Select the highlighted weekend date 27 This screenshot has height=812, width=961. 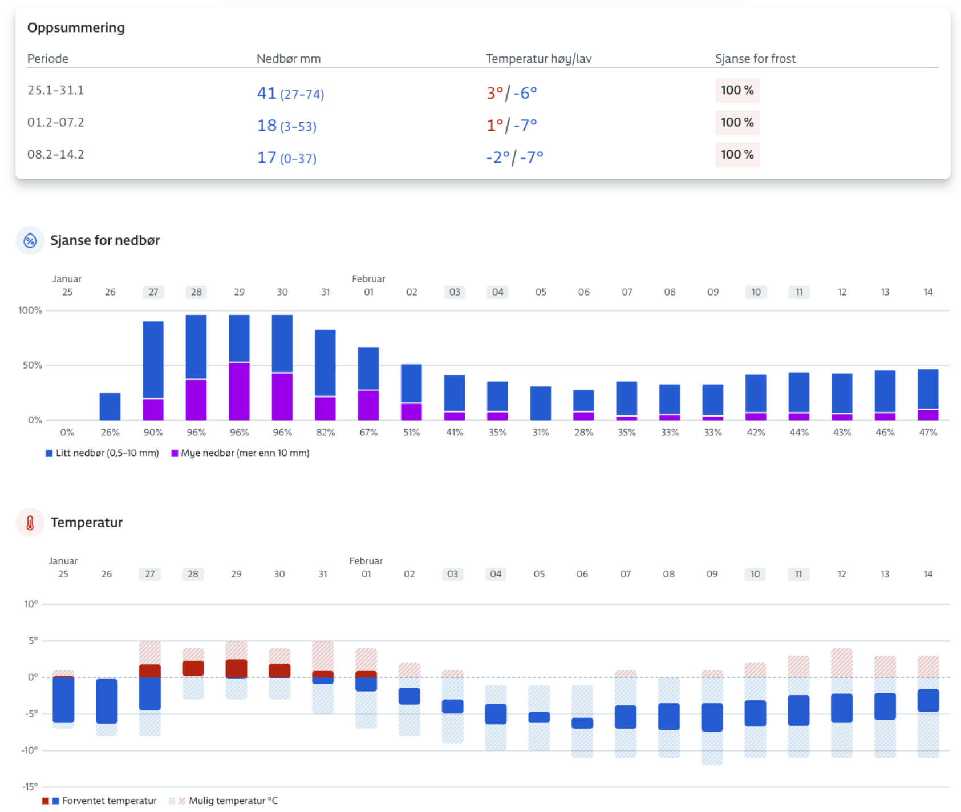coord(153,292)
